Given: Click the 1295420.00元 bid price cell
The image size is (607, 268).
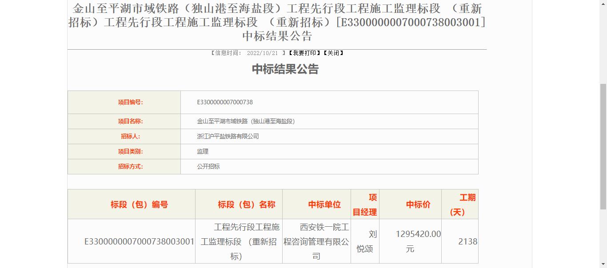Looking at the screenshot, I should [x=418, y=241].
